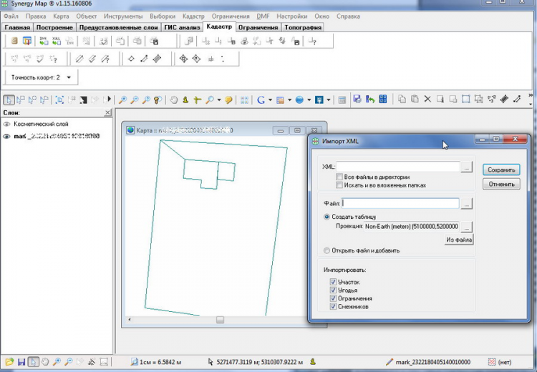Select 'Открыть файл и добавить' radio option

(x=326, y=250)
